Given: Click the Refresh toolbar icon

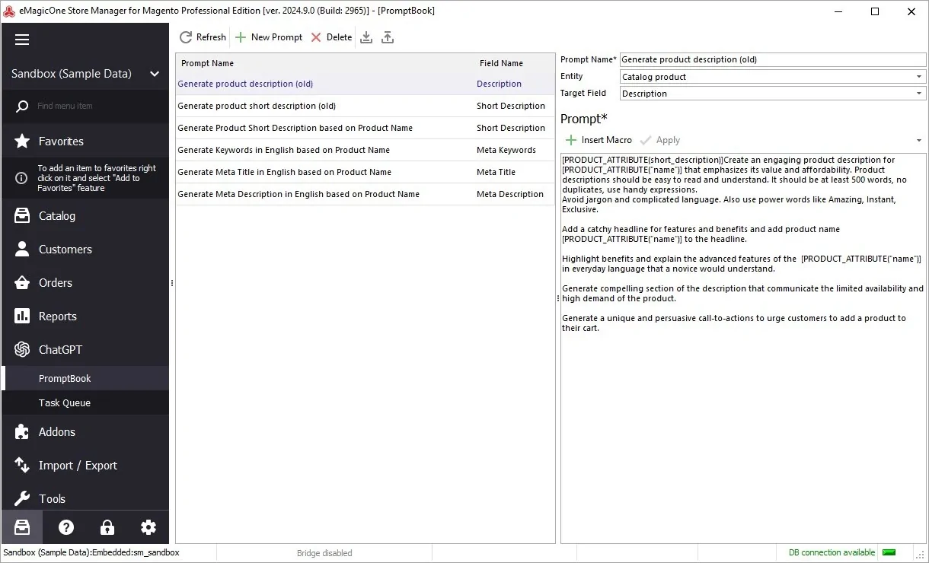Looking at the screenshot, I should pos(186,37).
